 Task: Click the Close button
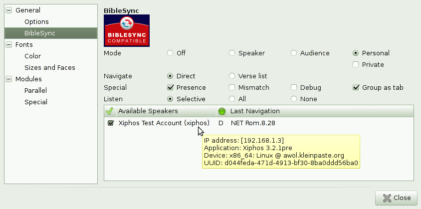396,198
